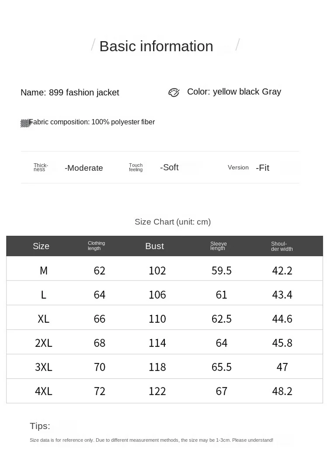Click the Color: yellow black Gray label

click(234, 92)
